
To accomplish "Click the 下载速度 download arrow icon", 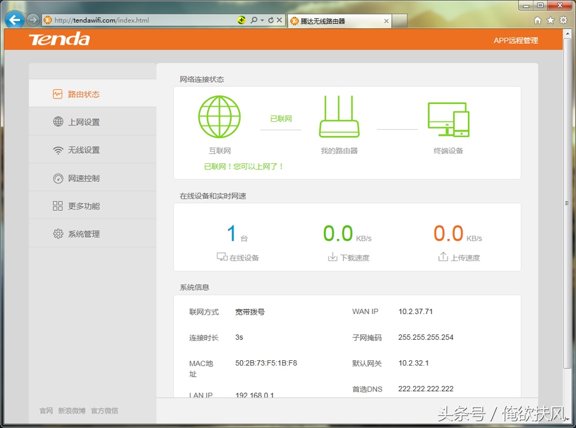I will click(x=332, y=257).
